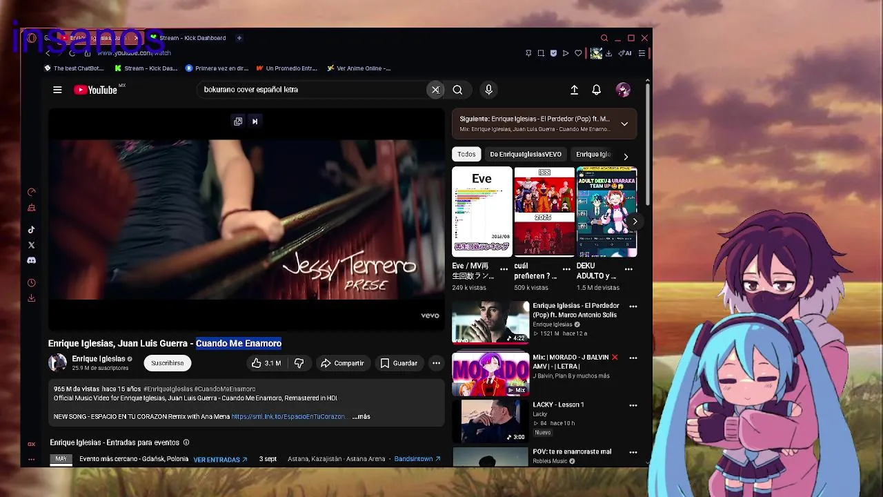Open options menu for 'cuál prefieren' video
This screenshot has height=497, width=883.
[566, 269]
